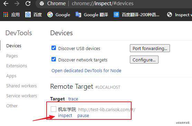Select Pages in DevTools sidebar

[12, 56]
